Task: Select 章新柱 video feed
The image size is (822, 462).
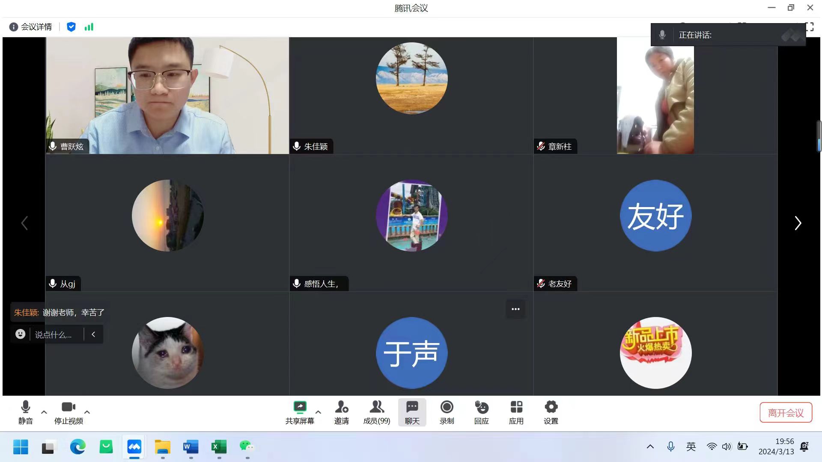Action: coord(655,95)
